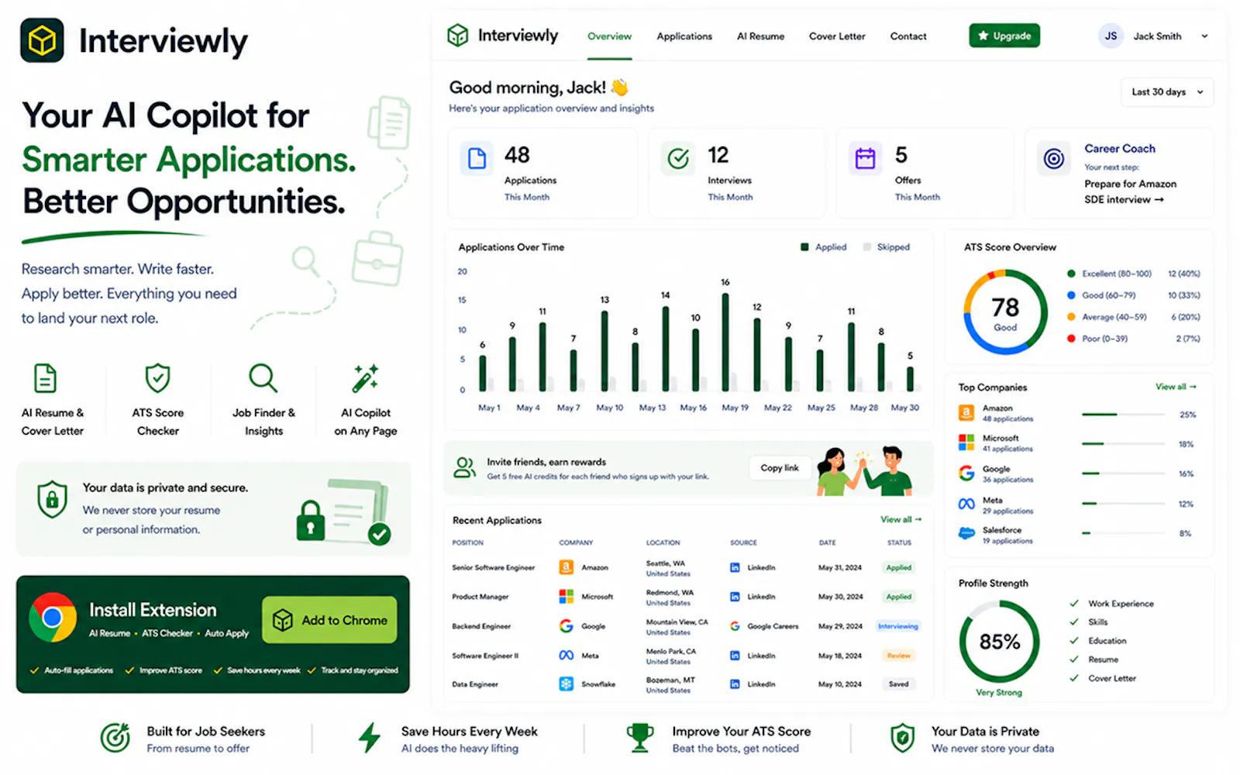Click the JS user avatar
This screenshot has height=775, width=1240.
coord(1111,36)
